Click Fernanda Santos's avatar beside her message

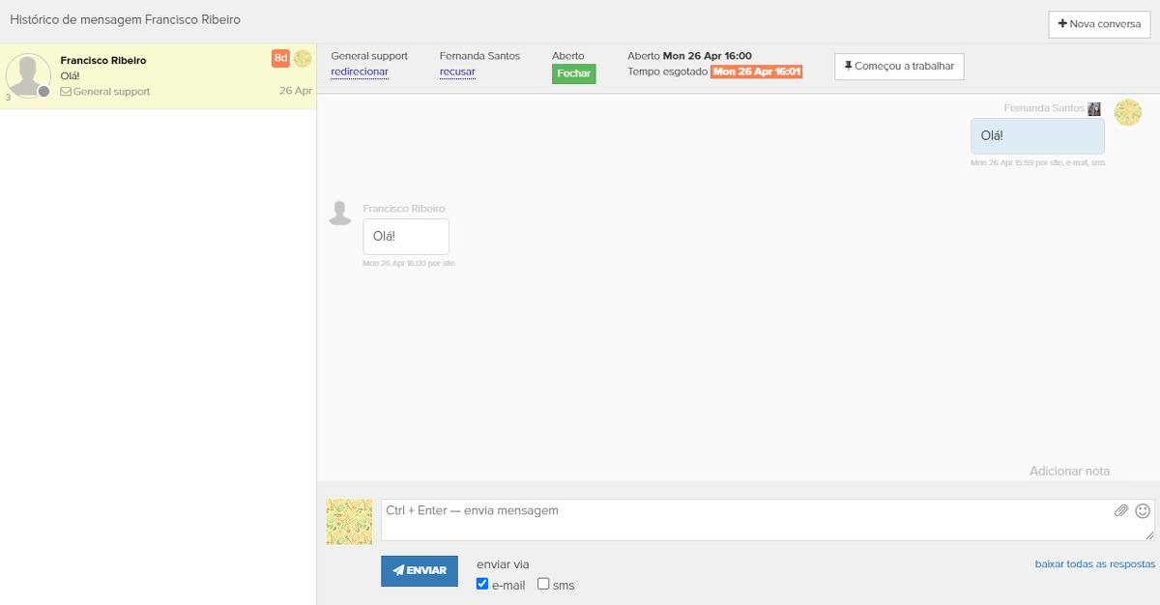tap(1127, 112)
